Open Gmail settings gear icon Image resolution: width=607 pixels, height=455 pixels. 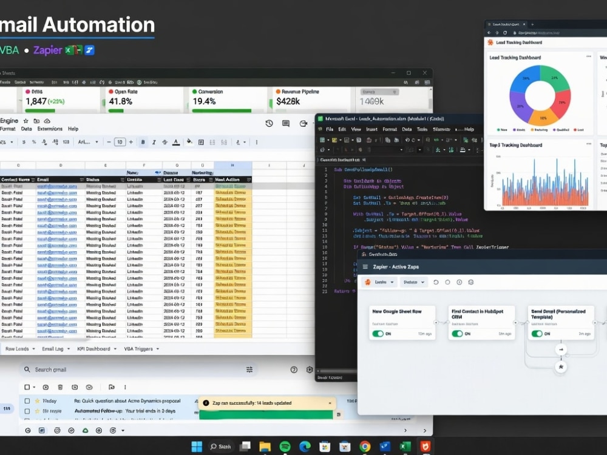pyautogui.click(x=310, y=369)
